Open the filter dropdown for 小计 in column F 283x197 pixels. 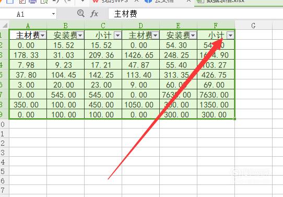tap(230, 36)
